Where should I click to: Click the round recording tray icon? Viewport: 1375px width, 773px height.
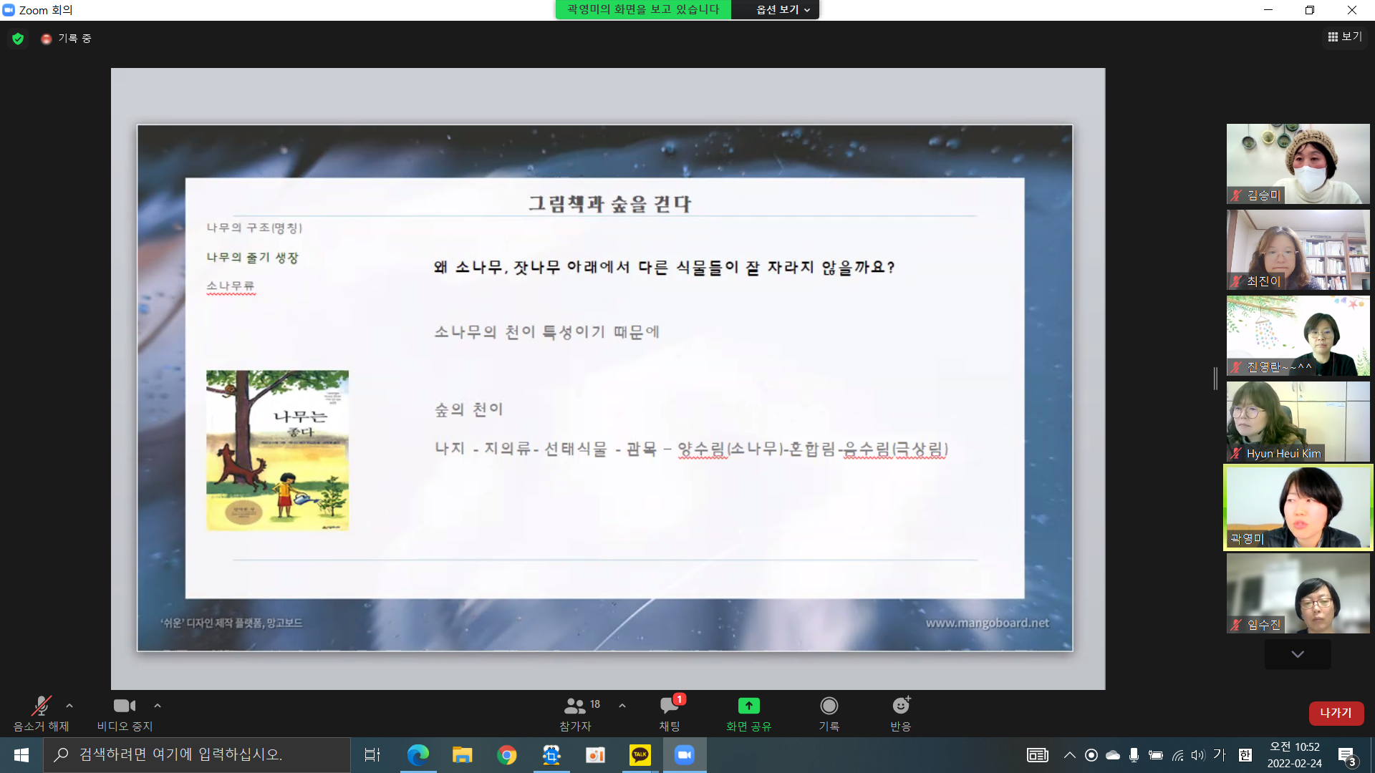(x=1091, y=755)
